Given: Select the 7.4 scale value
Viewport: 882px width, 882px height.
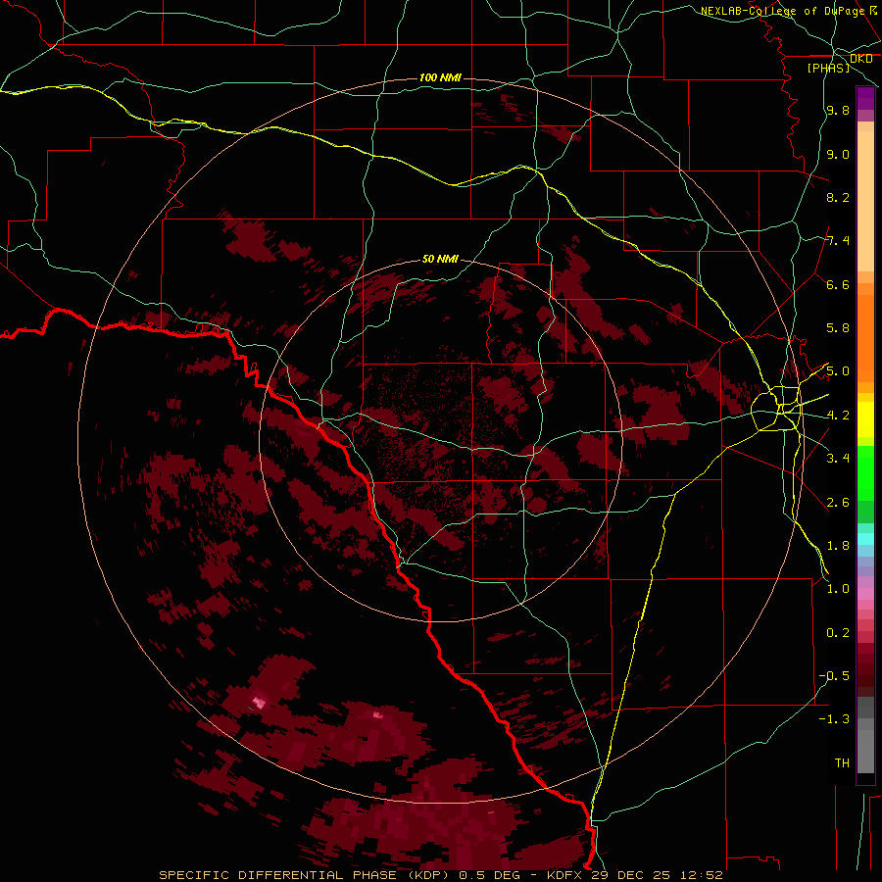Looking at the screenshot, I should tap(838, 241).
